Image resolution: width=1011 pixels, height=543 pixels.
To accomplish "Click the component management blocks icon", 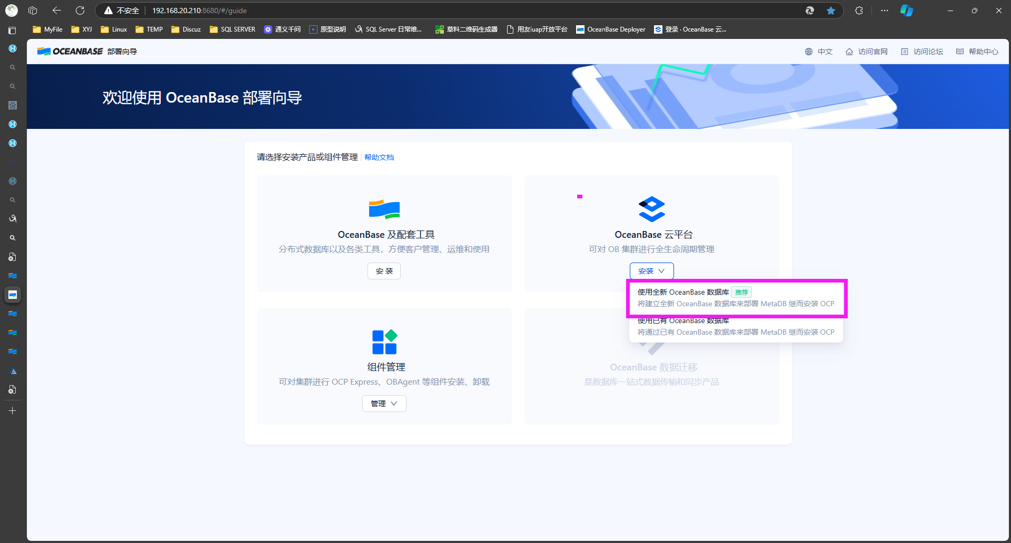I will 384,342.
